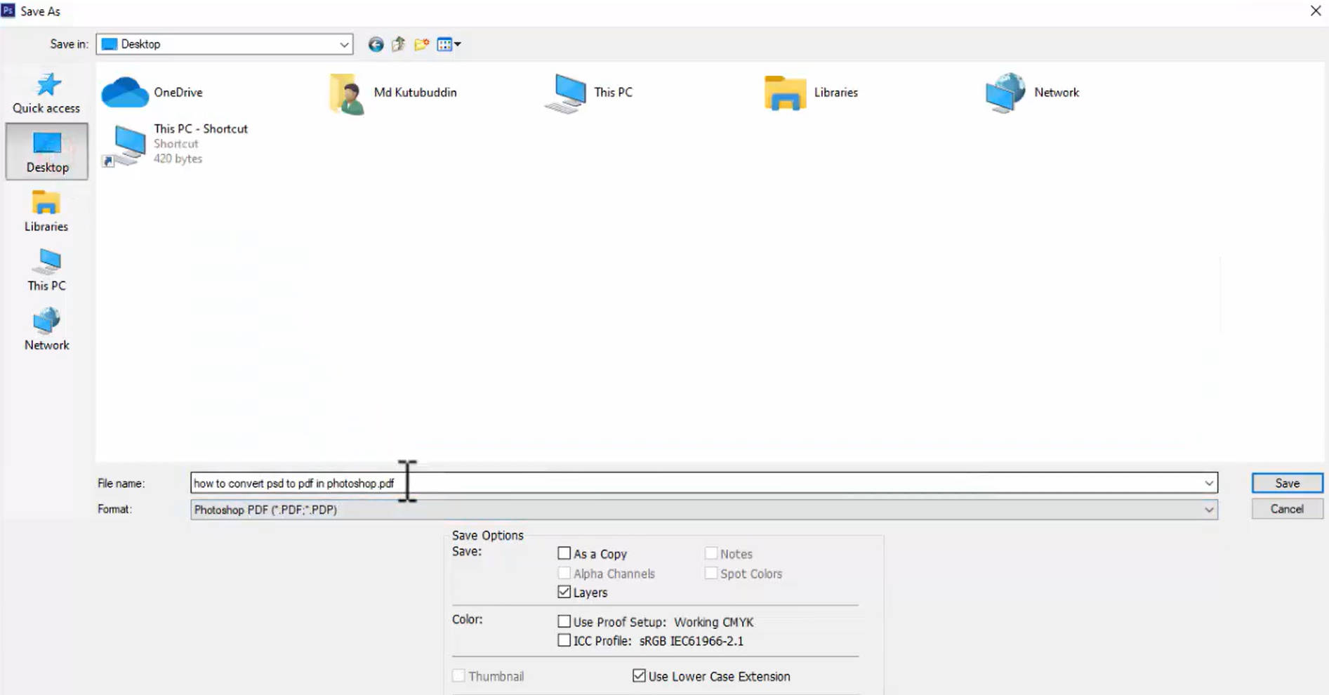Click the Format label

click(114, 509)
